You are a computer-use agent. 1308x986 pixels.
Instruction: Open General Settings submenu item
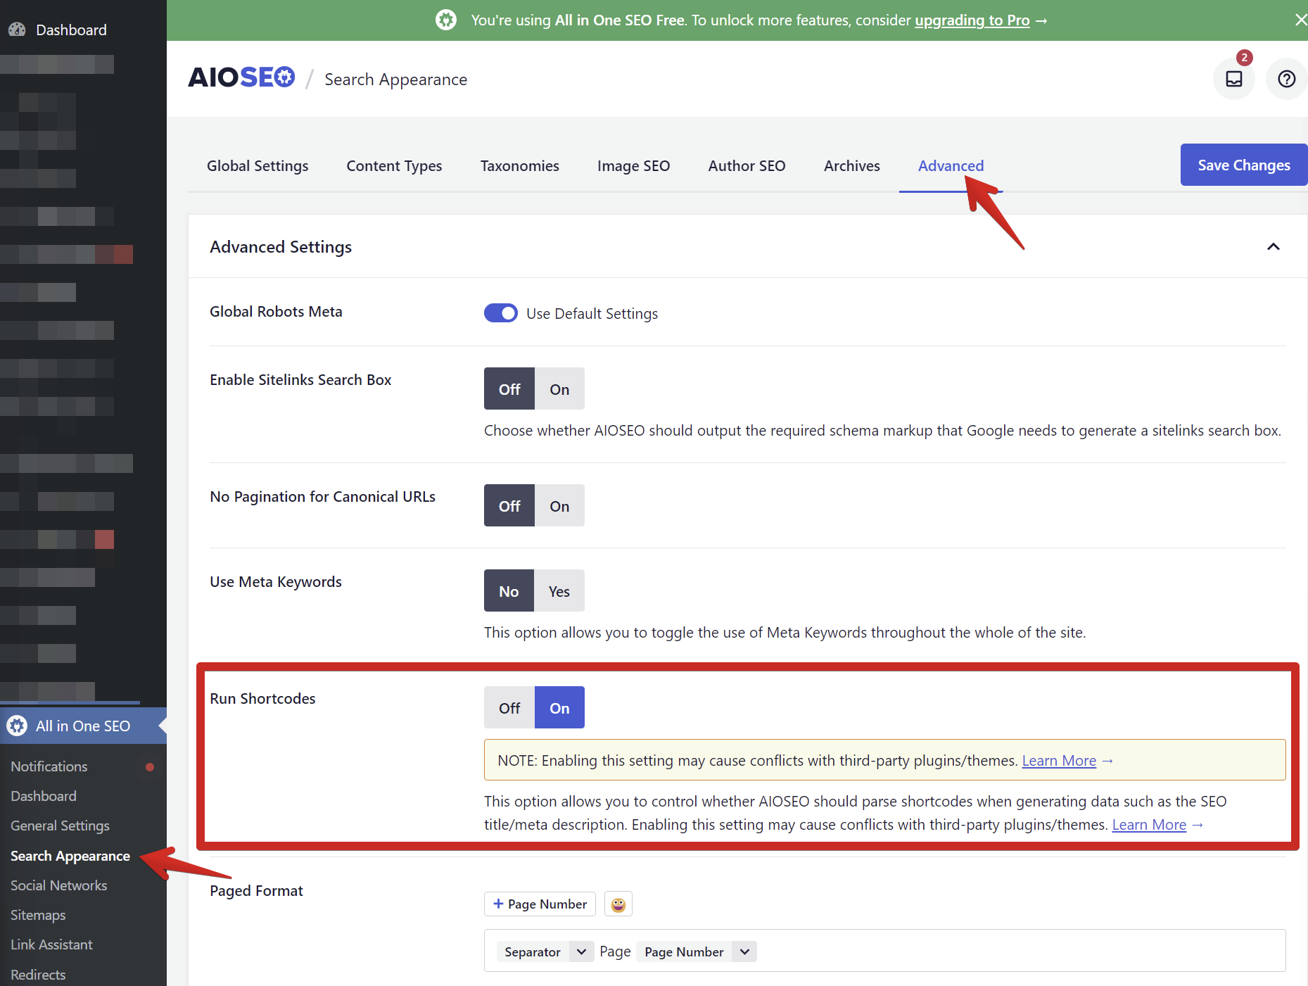60,826
